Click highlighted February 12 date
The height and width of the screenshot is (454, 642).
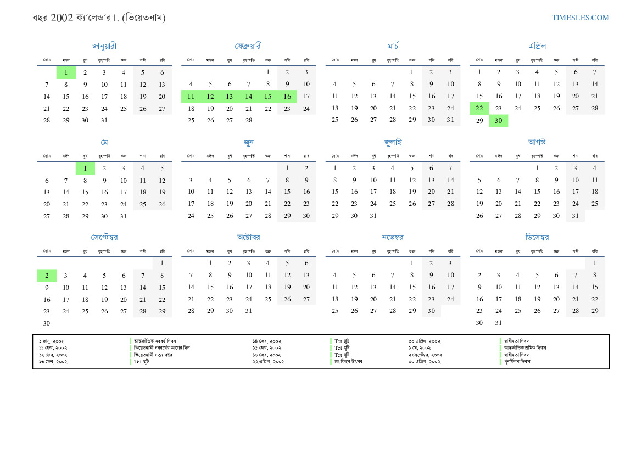pyautogui.click(x=210, y=96)
